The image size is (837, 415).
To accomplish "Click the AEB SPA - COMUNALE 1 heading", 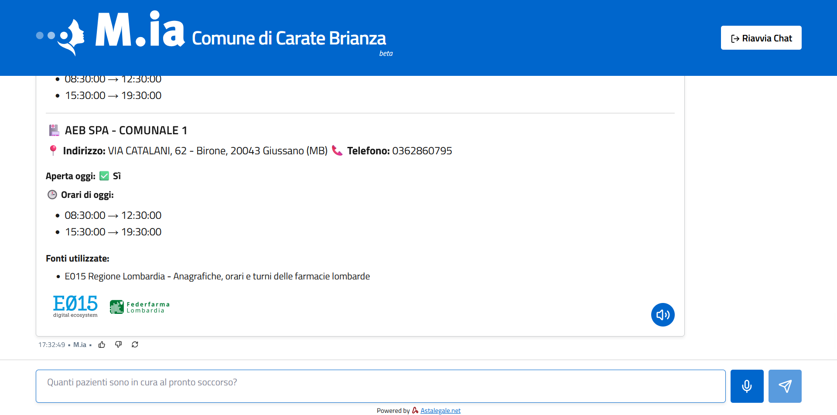I will 126,130.
